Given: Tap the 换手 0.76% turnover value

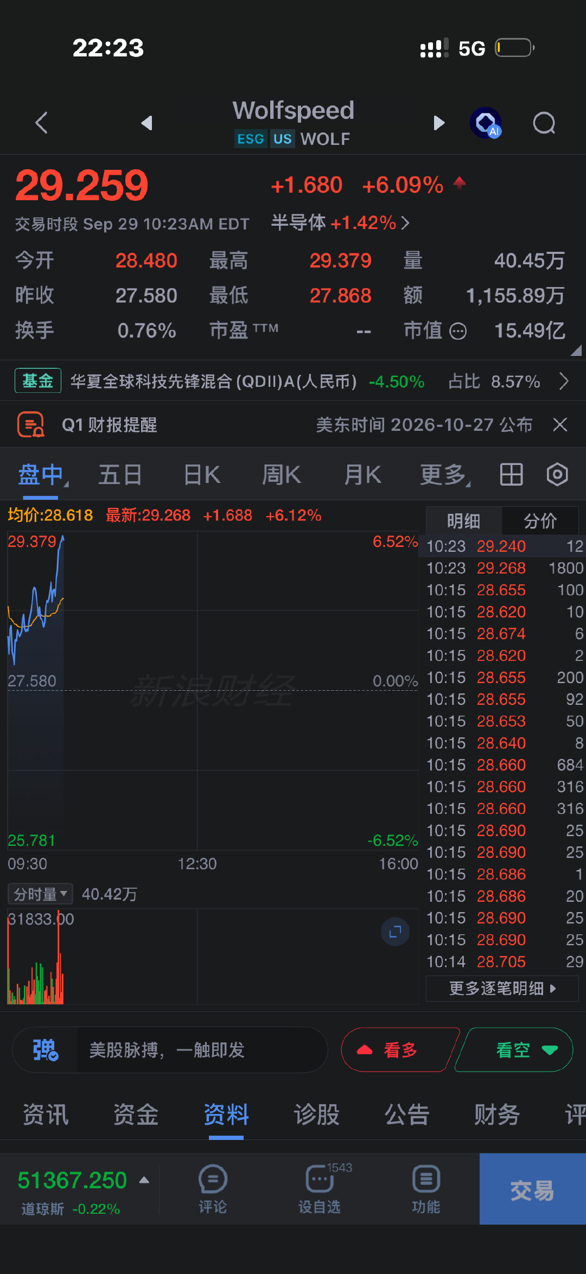Looking at the screenshot, I should click(146, 330).
